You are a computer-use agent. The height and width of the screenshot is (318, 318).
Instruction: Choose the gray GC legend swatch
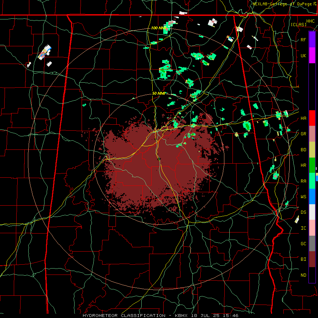pos(312,243)
